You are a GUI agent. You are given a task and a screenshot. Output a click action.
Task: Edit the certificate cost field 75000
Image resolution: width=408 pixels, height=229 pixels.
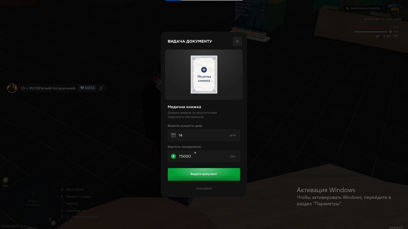pyautogui.click(x=204, y=156)
